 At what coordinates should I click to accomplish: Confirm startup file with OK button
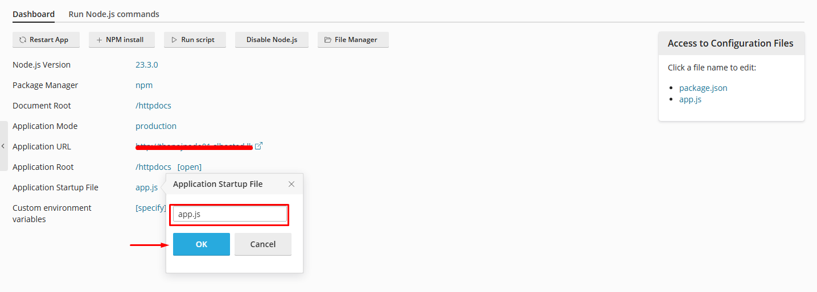click(x=202, y=244)
